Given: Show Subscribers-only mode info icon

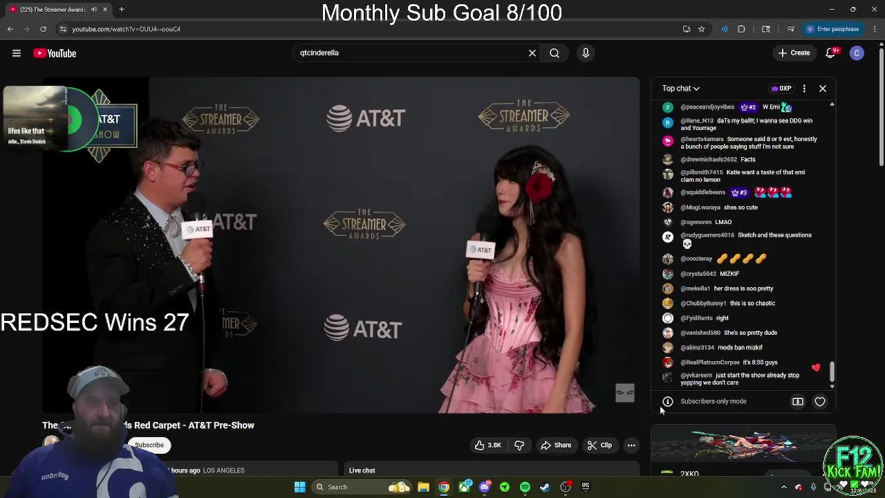Looking at the screenshot, I should pos(668,401).
